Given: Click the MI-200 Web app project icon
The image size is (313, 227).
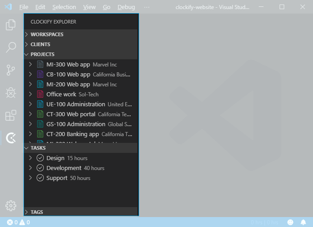Looking at the screenshot, I should coord(40,84).
